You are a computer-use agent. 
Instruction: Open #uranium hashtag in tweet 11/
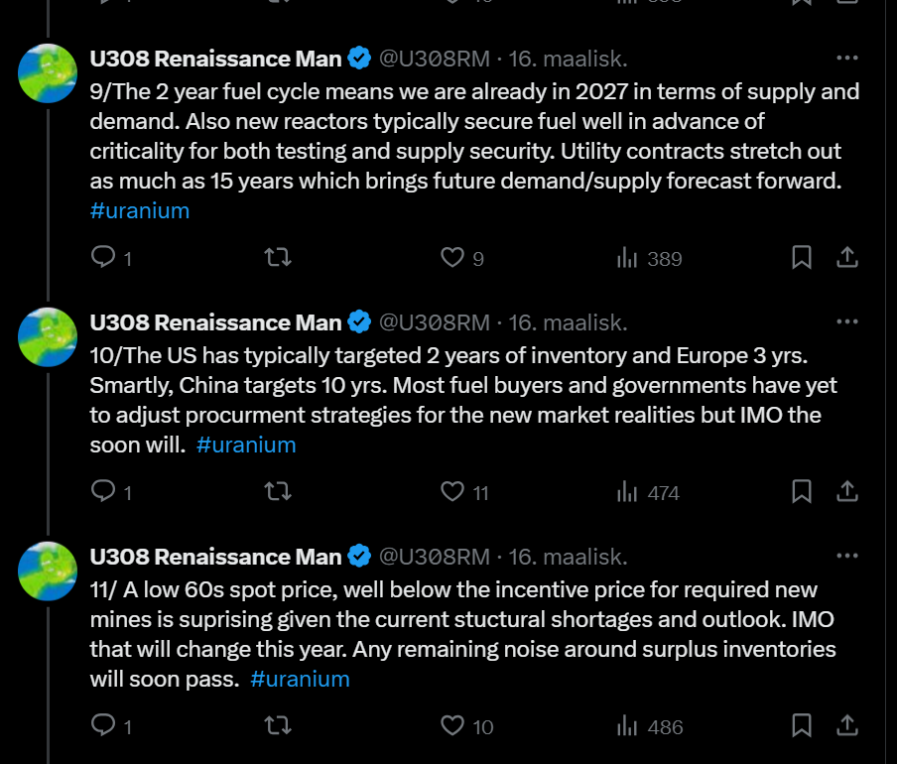(x=300, y=679)
